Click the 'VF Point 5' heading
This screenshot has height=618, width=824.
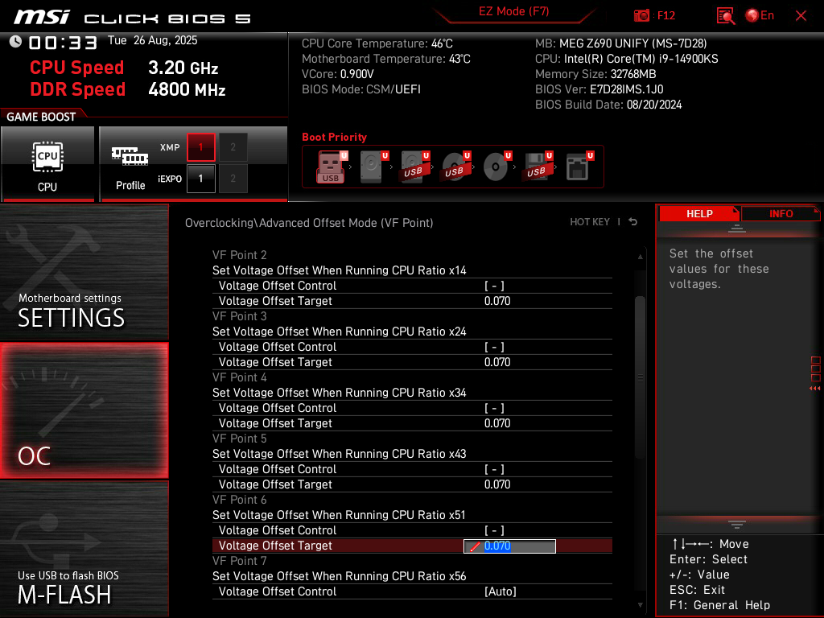[239, 439]
